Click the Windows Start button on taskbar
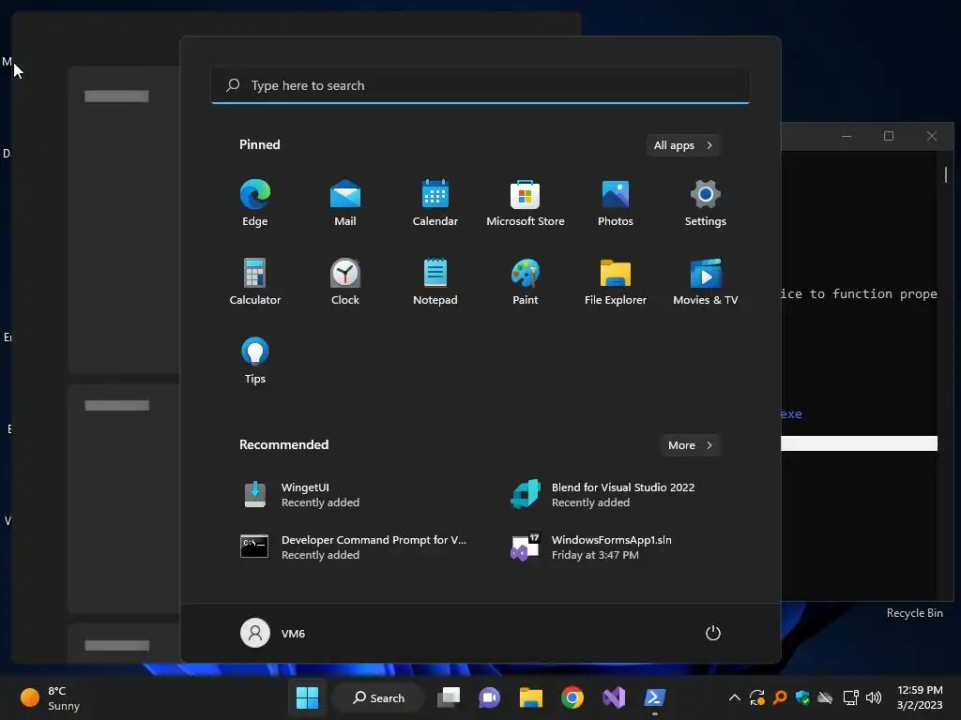This screenshot has height=720, width=961. [307, 697]
